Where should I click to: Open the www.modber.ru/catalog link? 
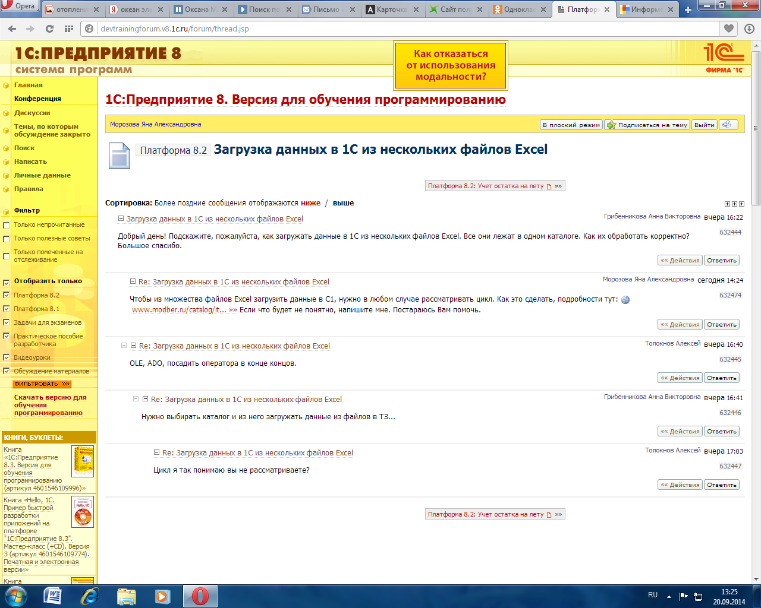click(x=184, y=310)
